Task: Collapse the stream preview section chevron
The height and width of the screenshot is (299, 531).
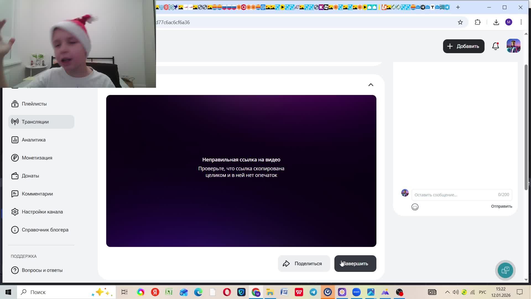Action: 371,85
